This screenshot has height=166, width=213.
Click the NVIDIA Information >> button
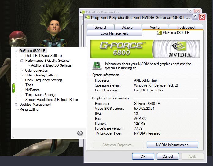(172, 145)
